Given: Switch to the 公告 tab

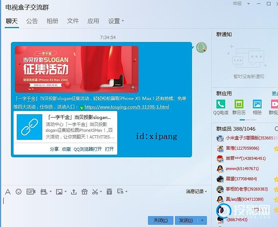Looking at the screenshot, I should point(32,21).
